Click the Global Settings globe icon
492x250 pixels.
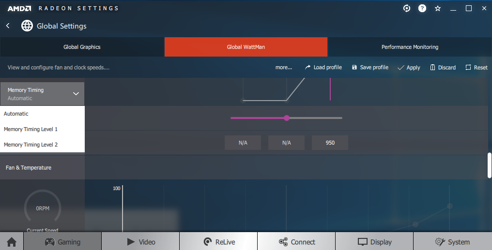pyautogui.click(x=27, y=26)
